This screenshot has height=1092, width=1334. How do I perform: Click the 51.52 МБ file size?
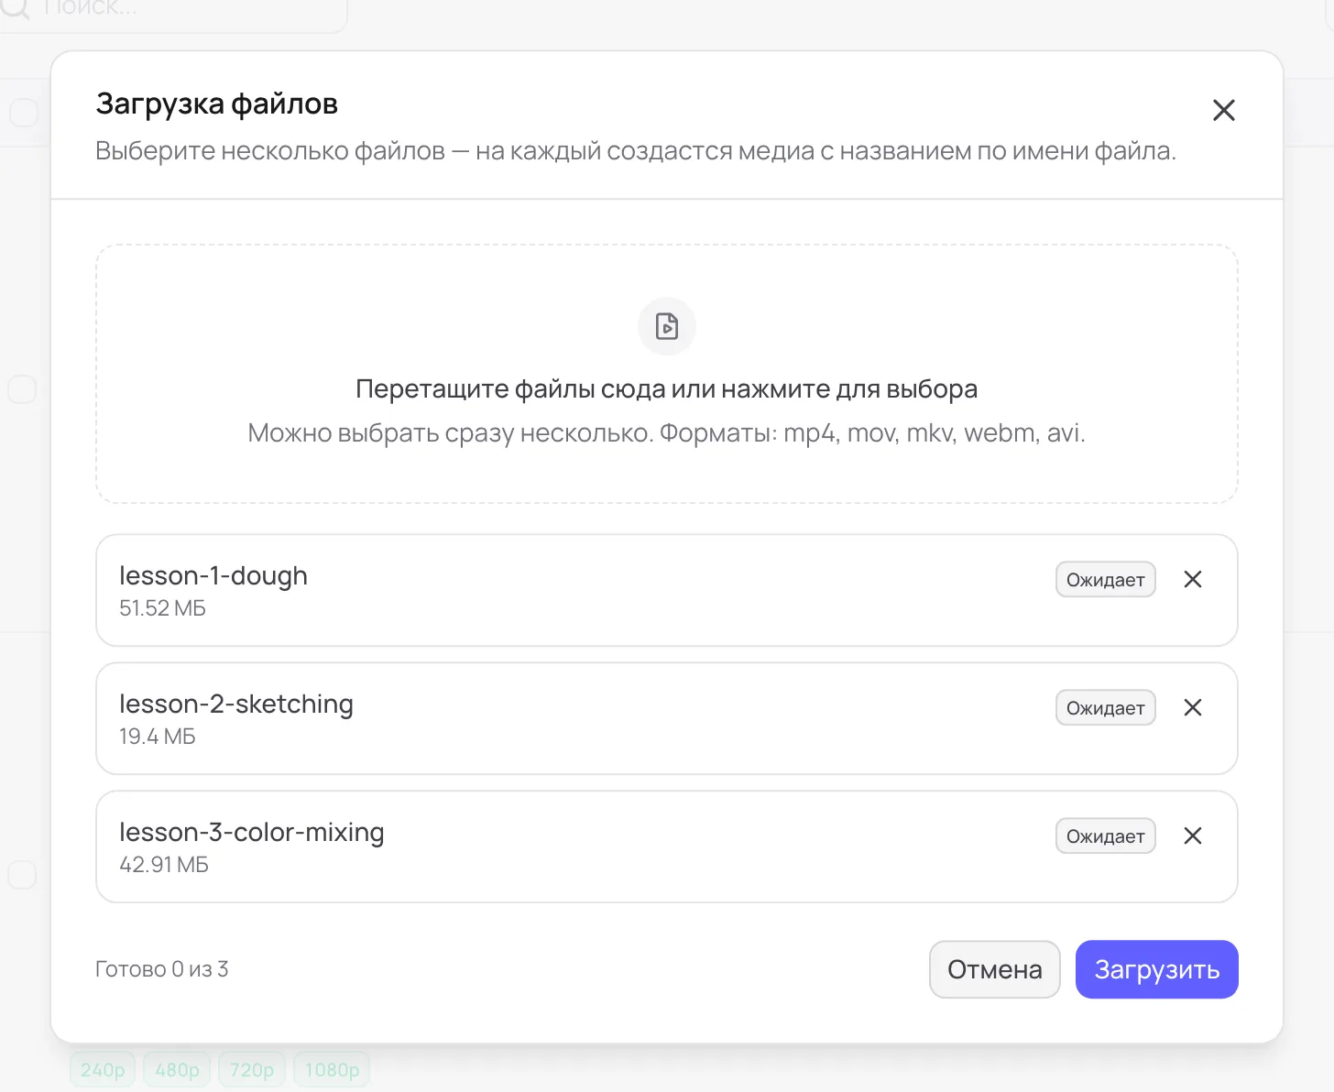162,608
